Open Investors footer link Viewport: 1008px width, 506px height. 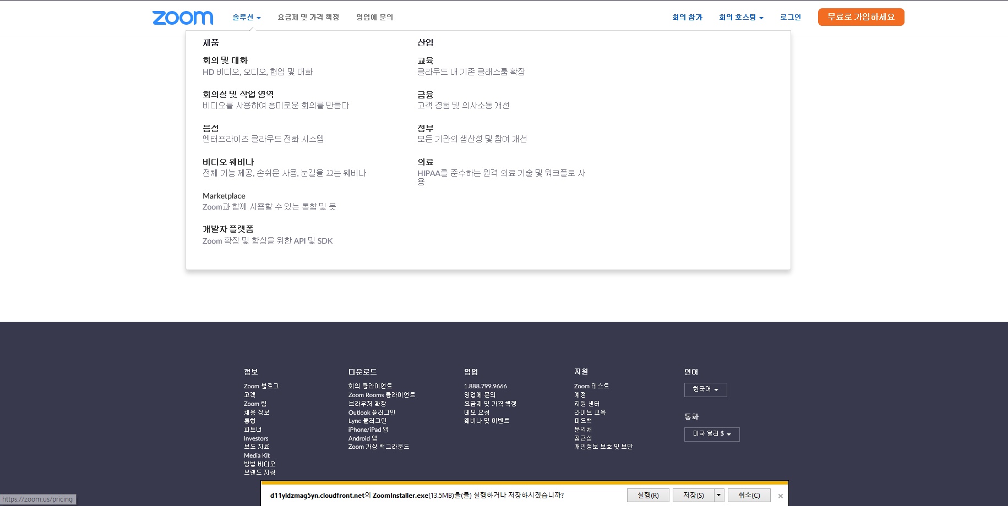256,438
